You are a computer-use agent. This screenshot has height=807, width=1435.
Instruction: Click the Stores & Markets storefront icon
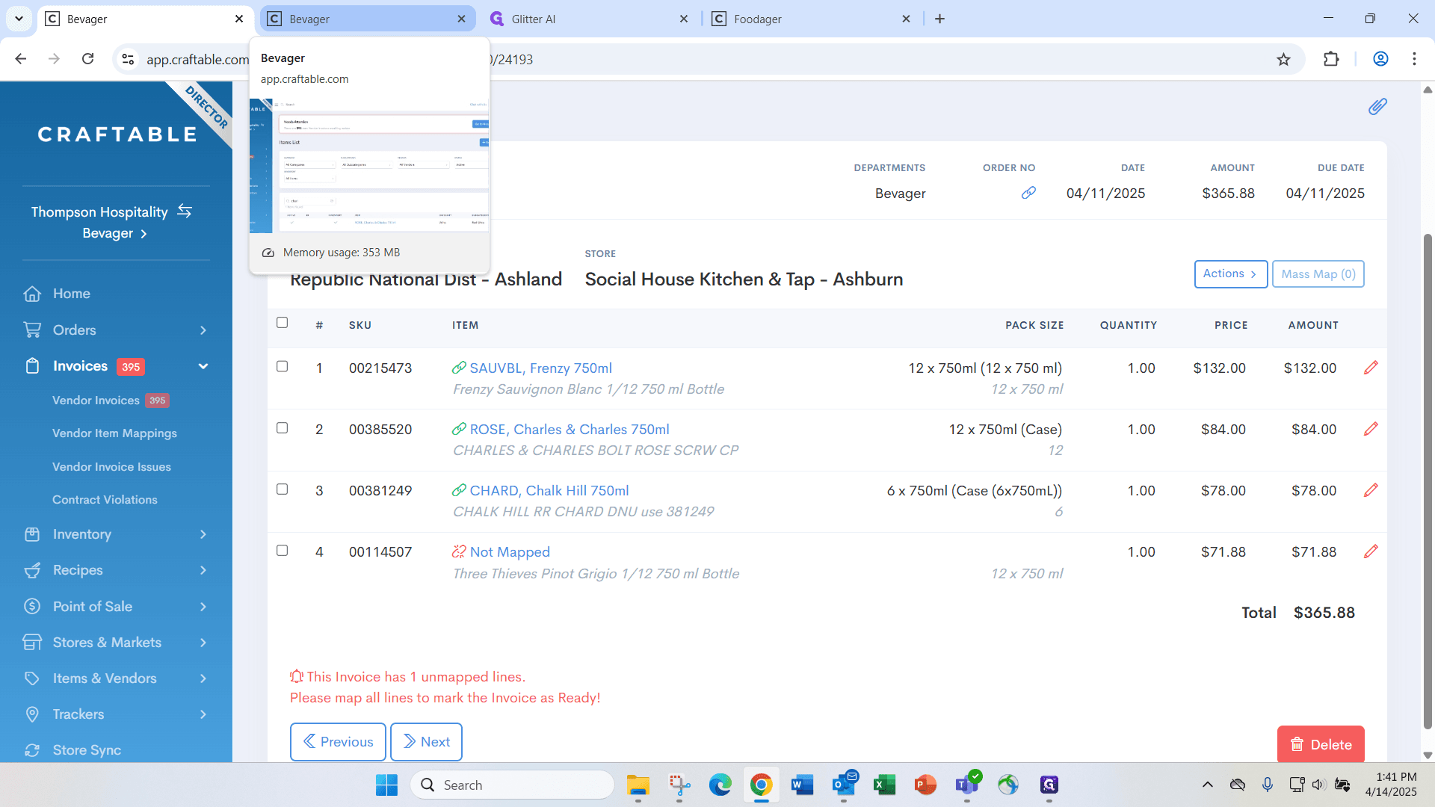pos(32,642)
